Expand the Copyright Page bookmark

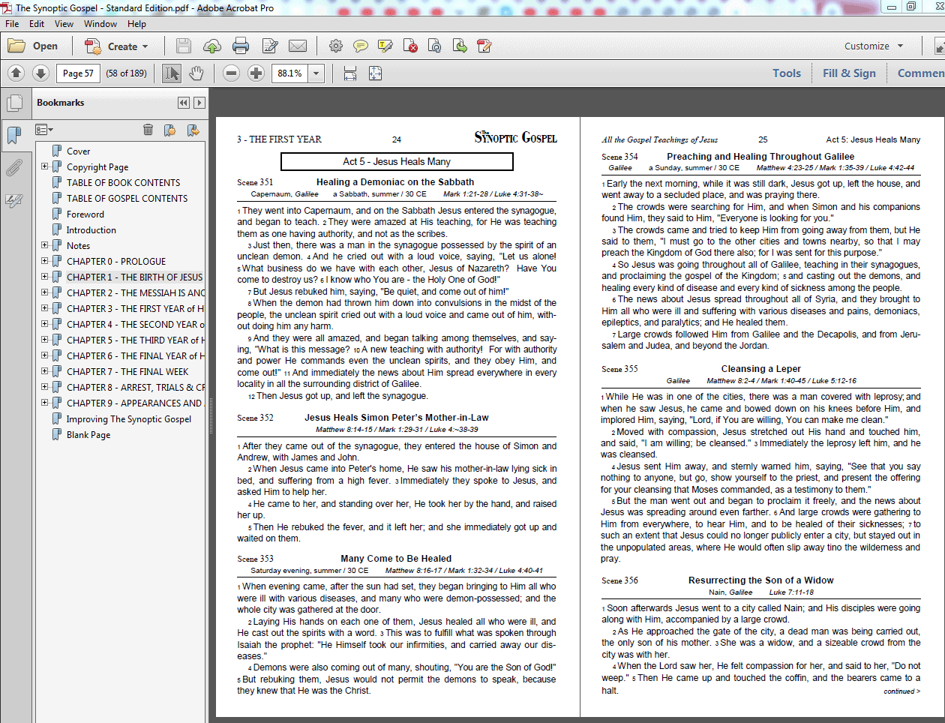point(44,166)
